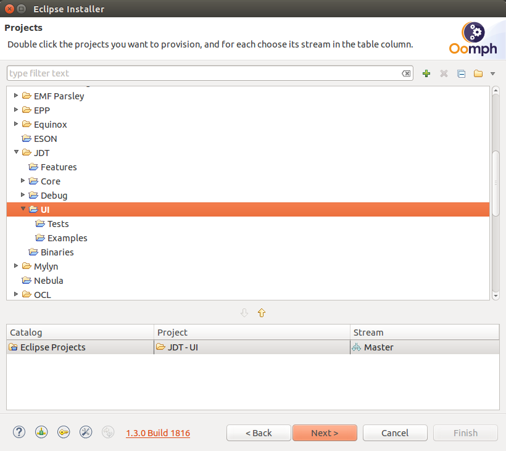Close the Eclipse Installer window
The height and width of the screenshot is (451, 506).
coord(9,9)
